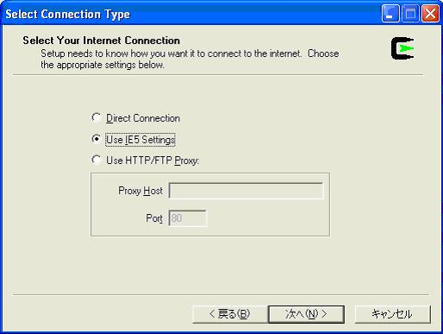Screen dimensions: 443x334
Task: Select the Direct Connection radio button
Action: pyautogui.click(x=97, y=117)
